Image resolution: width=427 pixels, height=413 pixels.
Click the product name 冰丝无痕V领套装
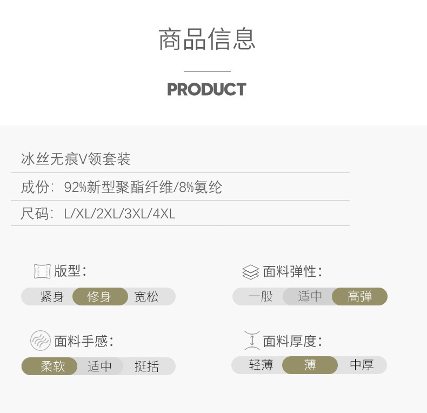point(76,159)
